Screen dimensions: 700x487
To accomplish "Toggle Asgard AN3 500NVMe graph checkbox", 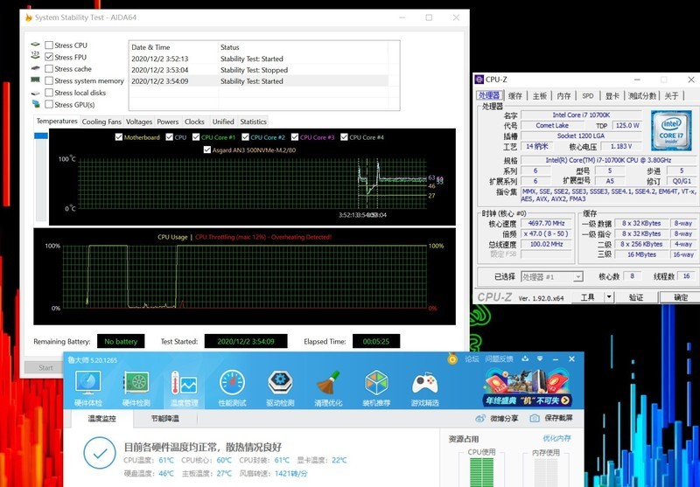I will coord(207,150).
